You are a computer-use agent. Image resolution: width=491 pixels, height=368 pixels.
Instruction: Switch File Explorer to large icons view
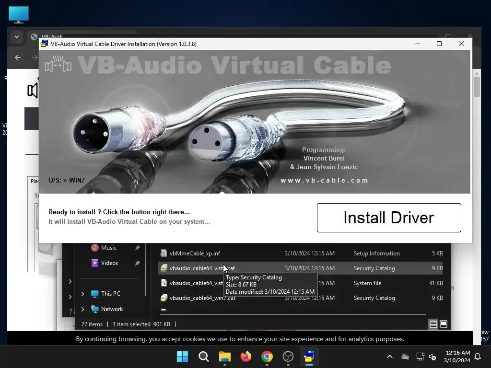click(444, 324)
